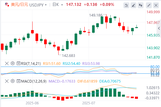Expand the RSI panel plus box
Image resolution: width=161 pixels, height=107 pixels.
pos(18,63)
